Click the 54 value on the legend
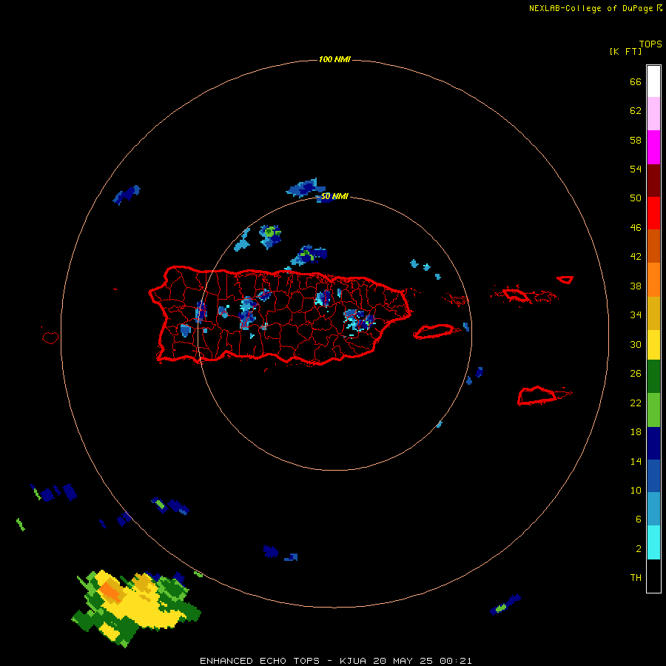Viewport: 666px width, 666px height. coord(636,169)
